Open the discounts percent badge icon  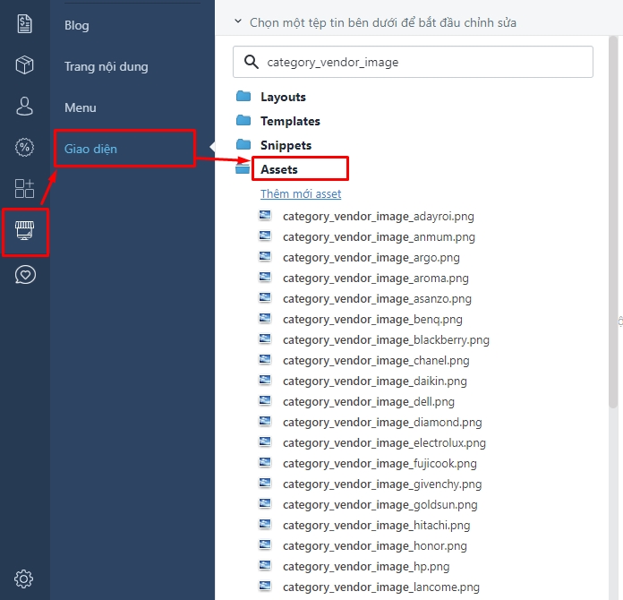tap(25, 148)
